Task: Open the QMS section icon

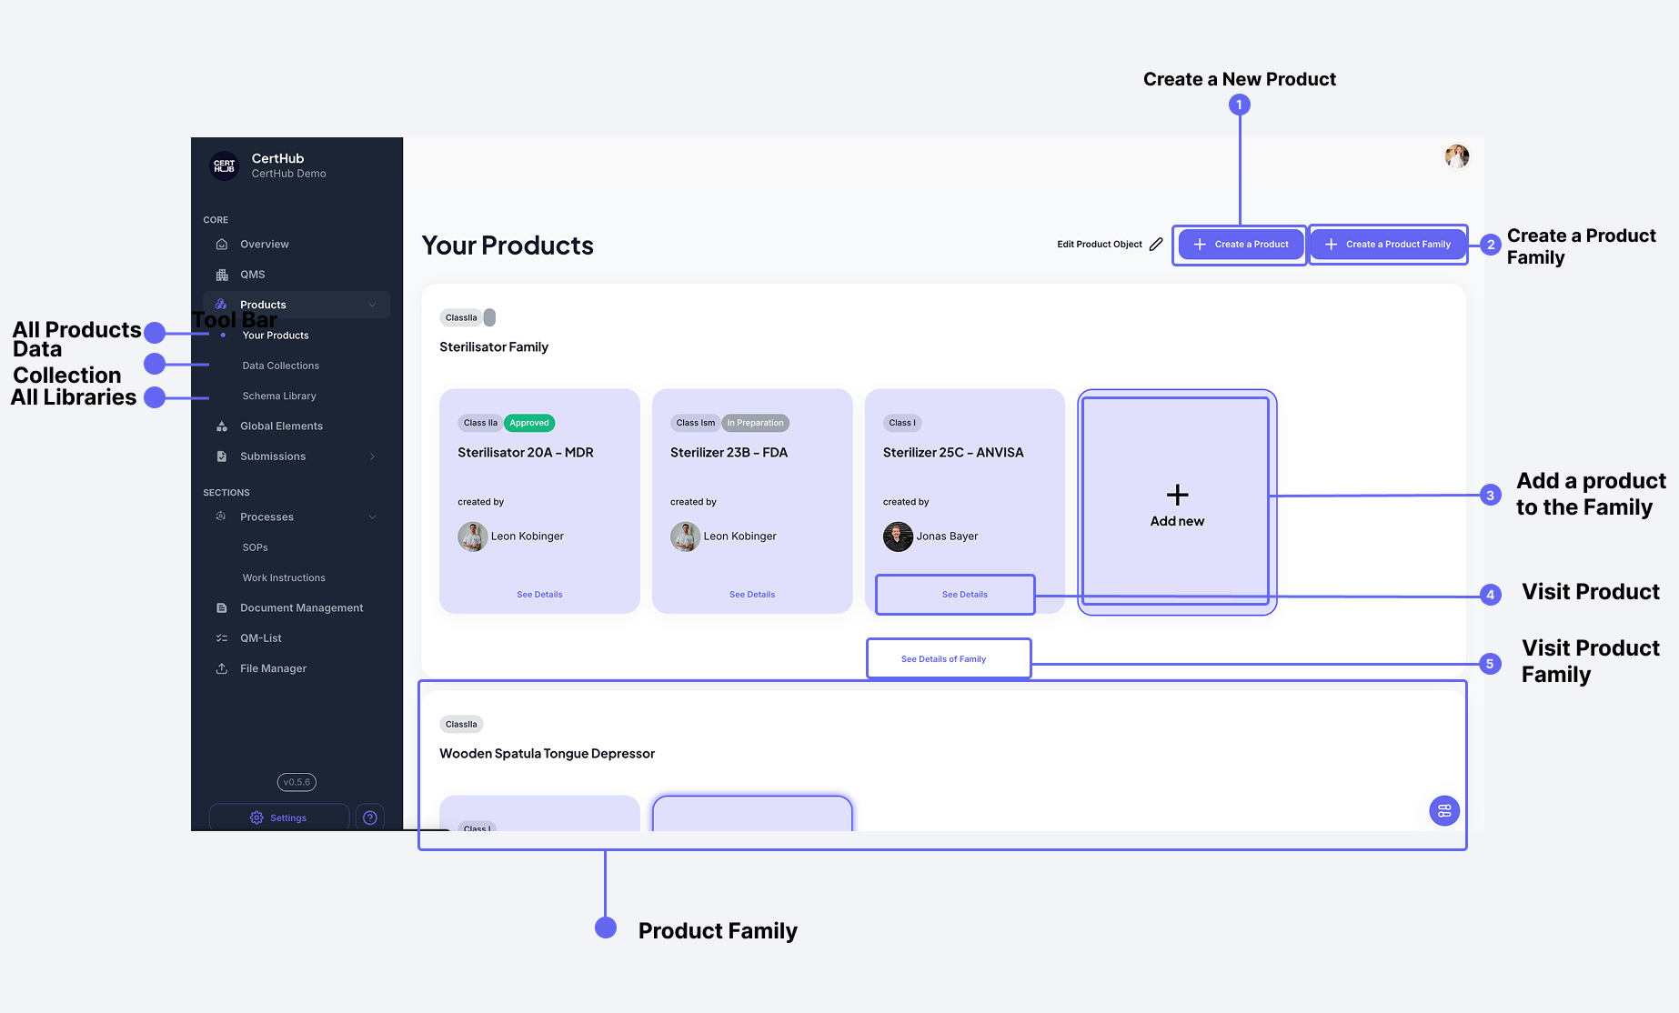Action: (x=221, y=274)
